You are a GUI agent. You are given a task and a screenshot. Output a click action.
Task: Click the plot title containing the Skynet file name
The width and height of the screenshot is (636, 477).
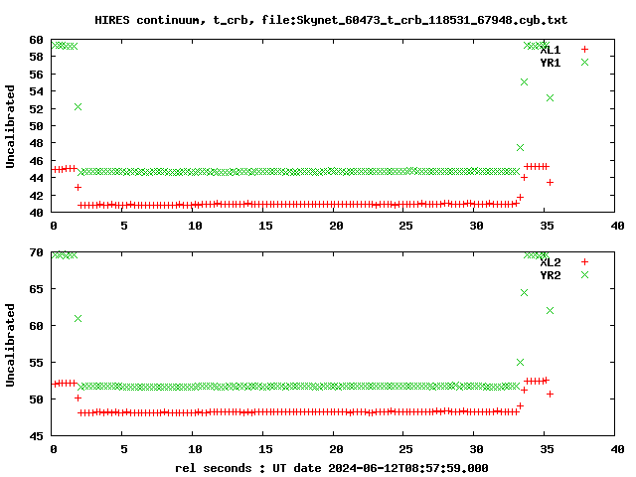tap(331, 20)
